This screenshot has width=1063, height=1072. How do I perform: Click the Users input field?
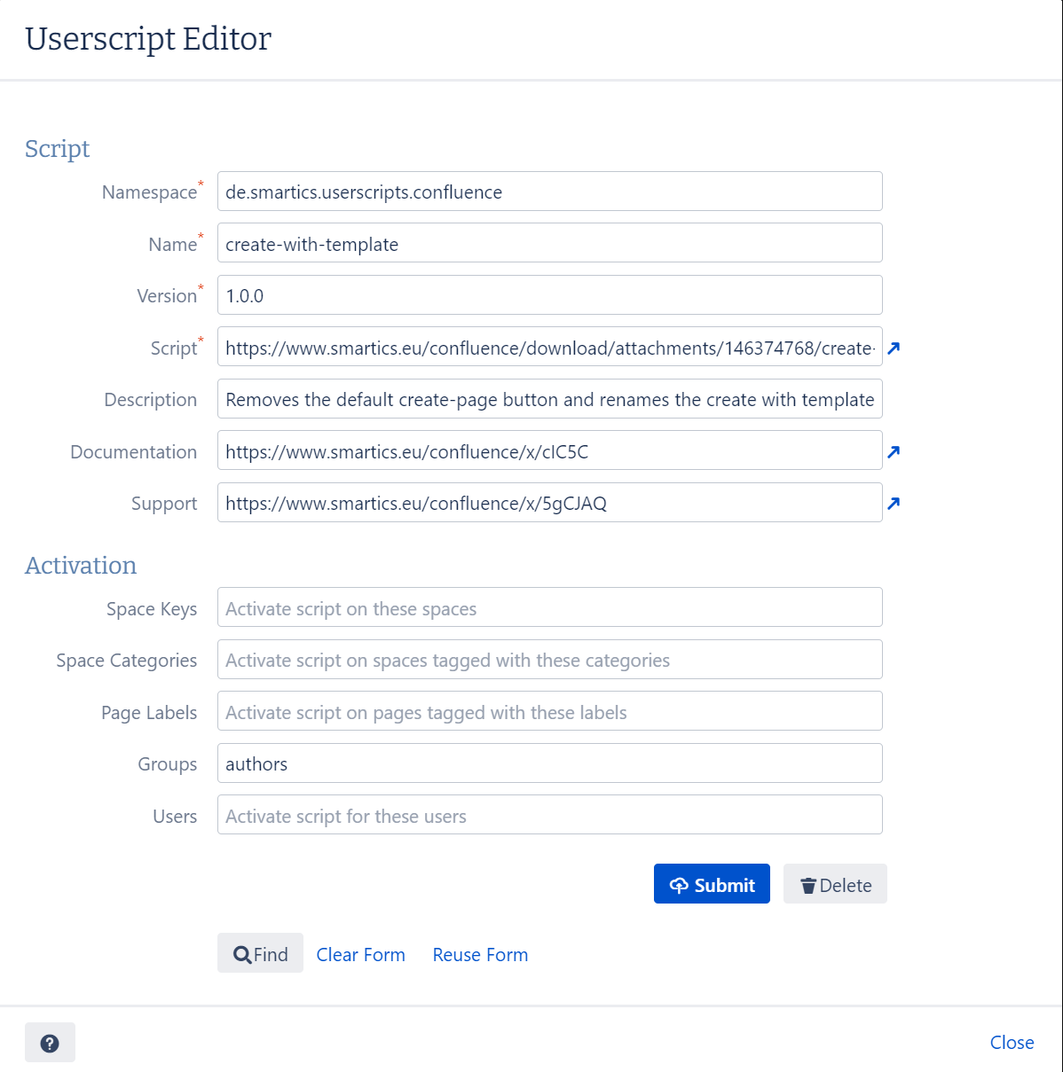coord(549,816)
